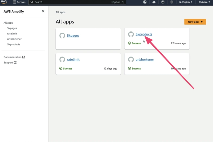Click the Success check icon on urlshortener

[x=129, y=68]
